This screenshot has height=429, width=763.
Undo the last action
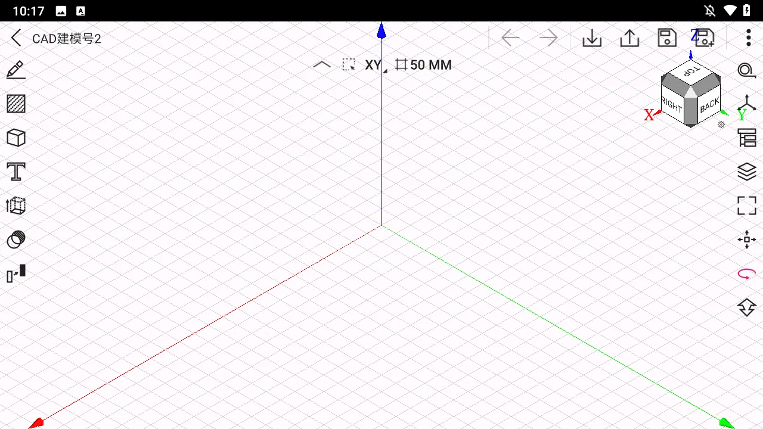tap(511, 38)
